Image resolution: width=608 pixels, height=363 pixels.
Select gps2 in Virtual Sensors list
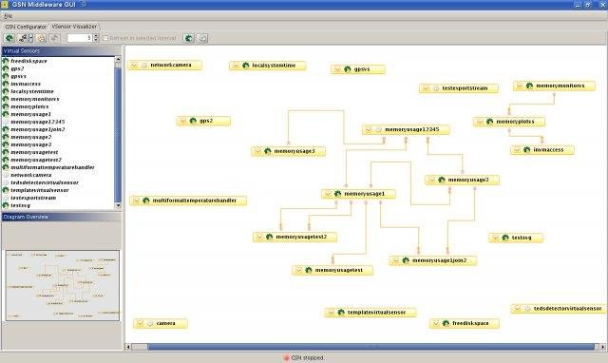(x=17, y=68)
